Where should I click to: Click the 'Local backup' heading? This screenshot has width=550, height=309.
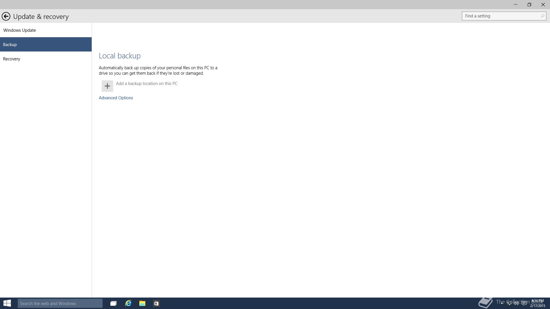[120, 56]
